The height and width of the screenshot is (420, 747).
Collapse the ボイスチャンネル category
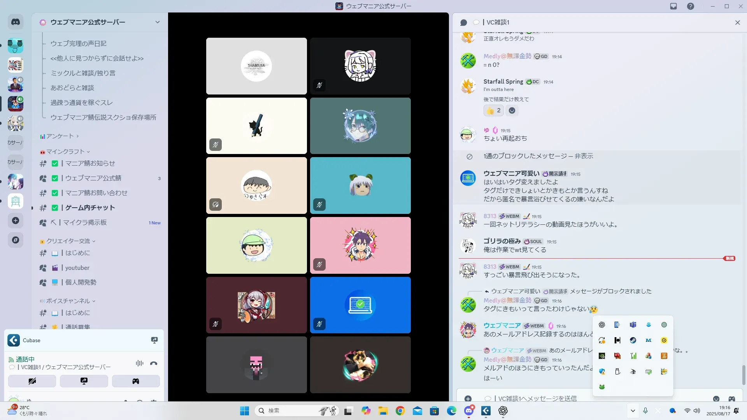pos(68,301)
